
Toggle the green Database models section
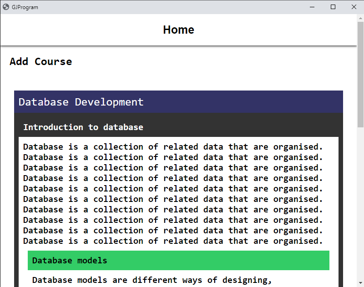[178, 261]
